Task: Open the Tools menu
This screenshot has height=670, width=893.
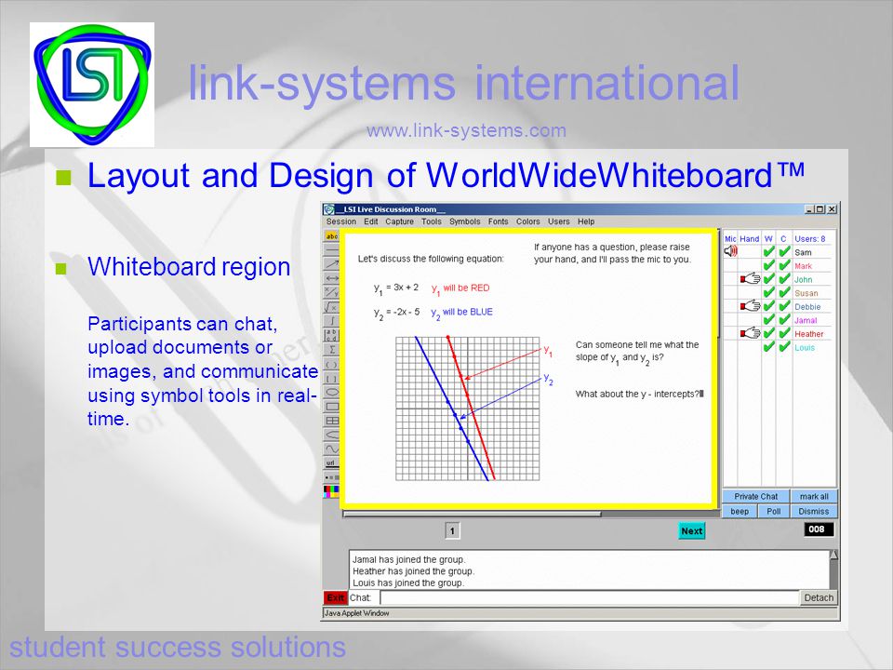Action: pyautogui.click(x=431, y=221)
